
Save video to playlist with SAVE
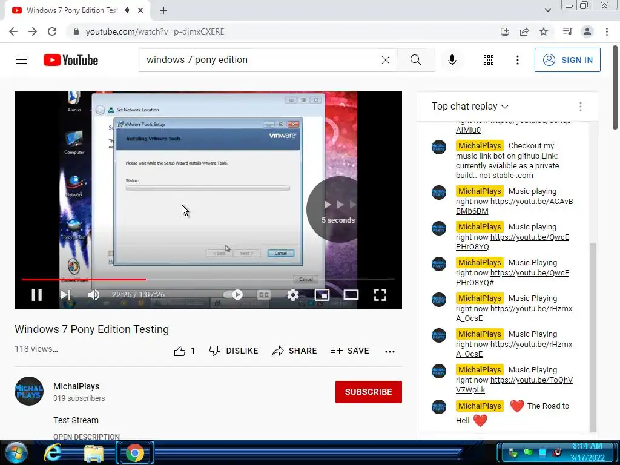click(x=350, y=351)
